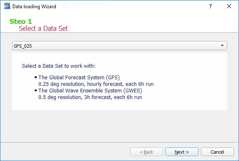The height and width of the screenshot is (161, 239).
Task: Click the question mark help button
Action: pos(211,6)
